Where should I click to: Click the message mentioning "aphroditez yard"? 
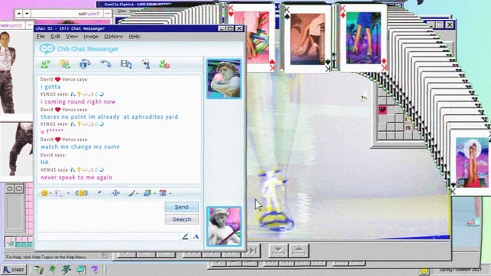109,117
